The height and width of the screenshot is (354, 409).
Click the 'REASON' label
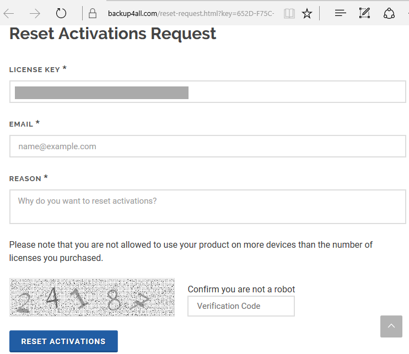[x=25, y=178]
